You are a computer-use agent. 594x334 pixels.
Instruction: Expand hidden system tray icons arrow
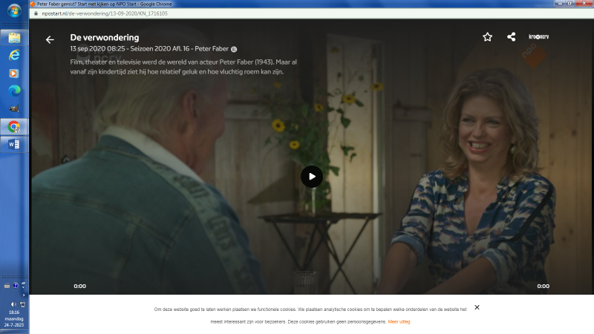pyautogui.click(x=24, y=295)
